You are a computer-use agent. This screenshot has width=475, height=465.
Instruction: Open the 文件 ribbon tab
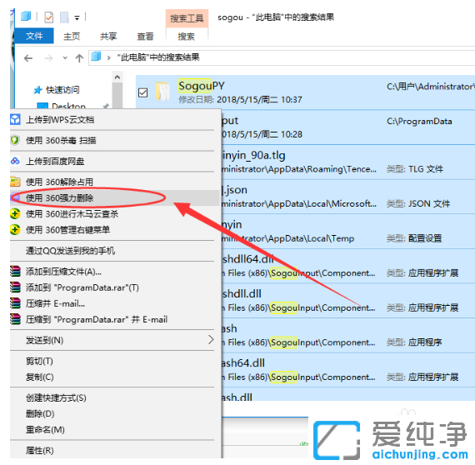point(34,36)
